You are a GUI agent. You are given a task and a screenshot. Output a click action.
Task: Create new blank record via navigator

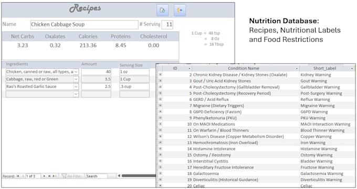tap(55, 176)
